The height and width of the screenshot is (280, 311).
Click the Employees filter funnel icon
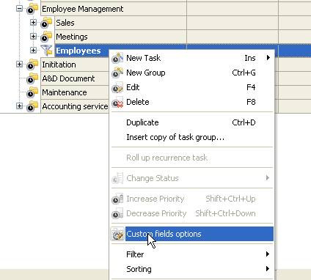click(x=47, y=51)
